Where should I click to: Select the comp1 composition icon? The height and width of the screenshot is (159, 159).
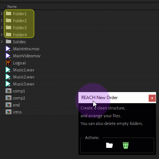pyautogui.click(x=9, y=91)
